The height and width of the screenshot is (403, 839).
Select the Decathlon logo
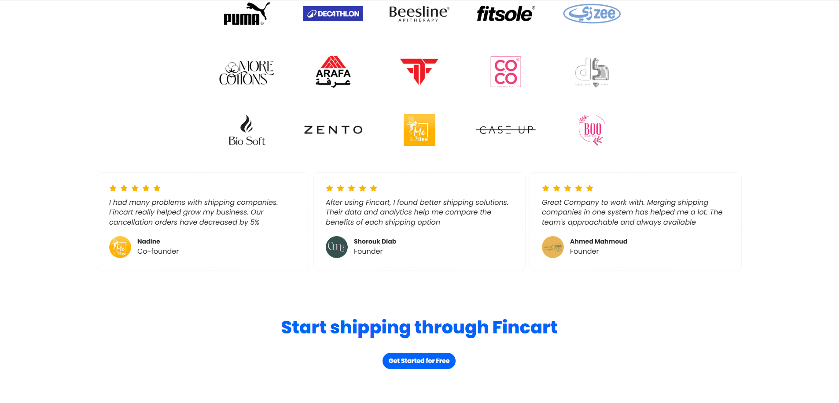(333, 14)
